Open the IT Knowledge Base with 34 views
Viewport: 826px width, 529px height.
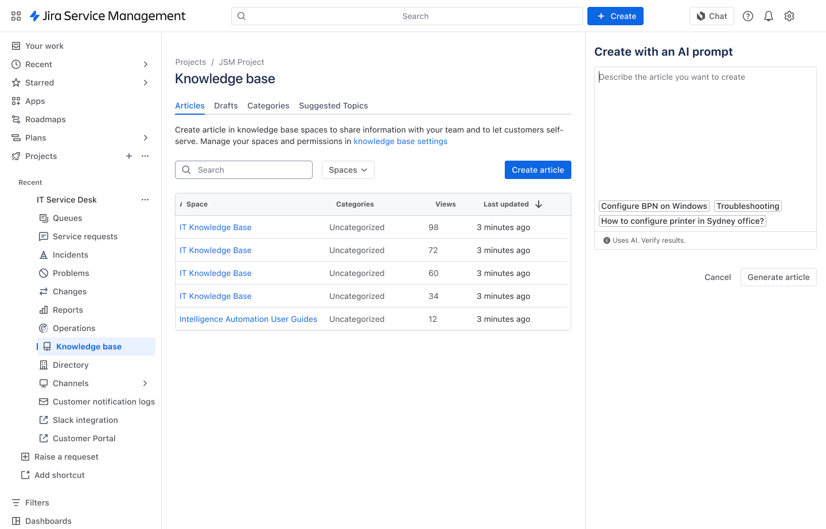[x=216, y=296]
